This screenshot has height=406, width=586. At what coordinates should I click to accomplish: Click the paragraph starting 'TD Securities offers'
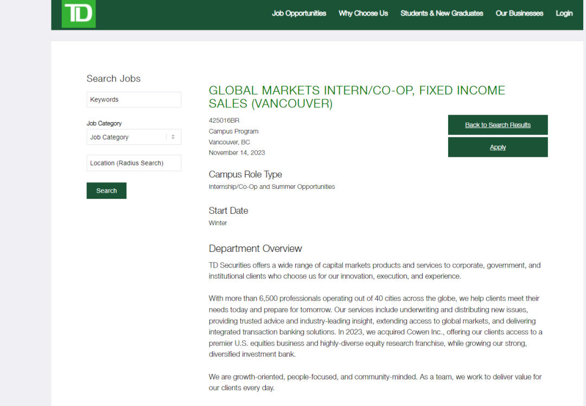click(374, 271)
